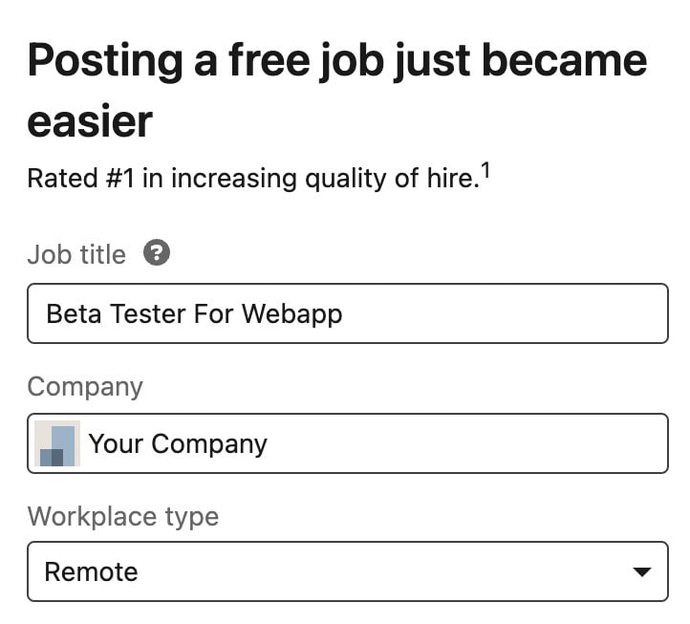Click the Workplace type dropdown arrow
This screenshot has height=624, width=690.
coord(641,571)
